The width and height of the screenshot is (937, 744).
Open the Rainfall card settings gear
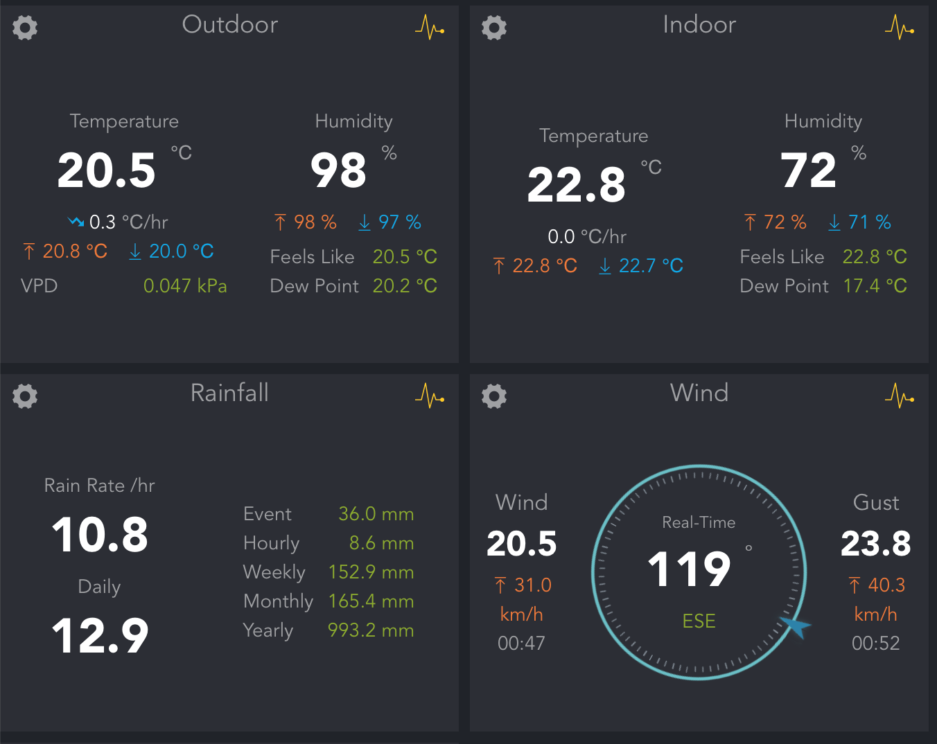pyautogui.click(x=25, y=396)
